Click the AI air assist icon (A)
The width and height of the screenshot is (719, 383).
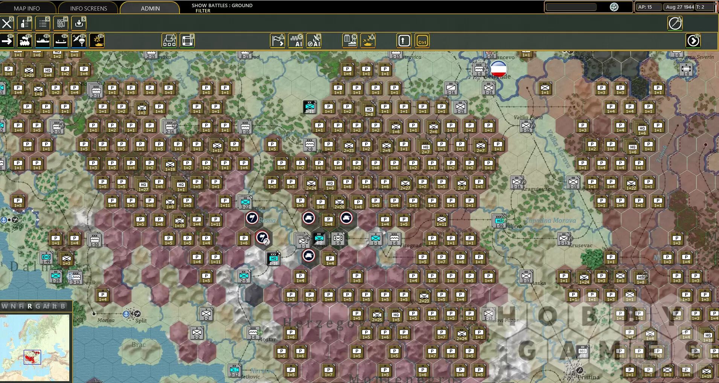pyautogui.click(x=314, y=41)
